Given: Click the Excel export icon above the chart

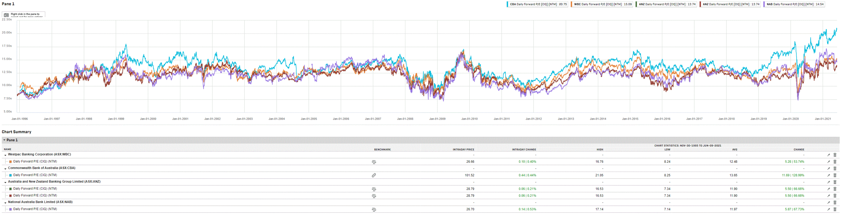Looking at the screenshot, I should (6, 15).
